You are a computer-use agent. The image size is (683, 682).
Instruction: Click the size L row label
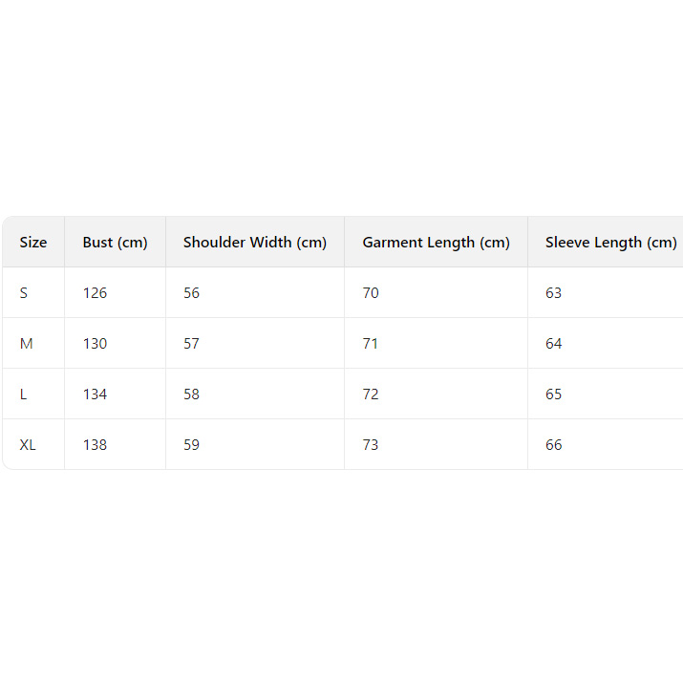tap(24, 394)
